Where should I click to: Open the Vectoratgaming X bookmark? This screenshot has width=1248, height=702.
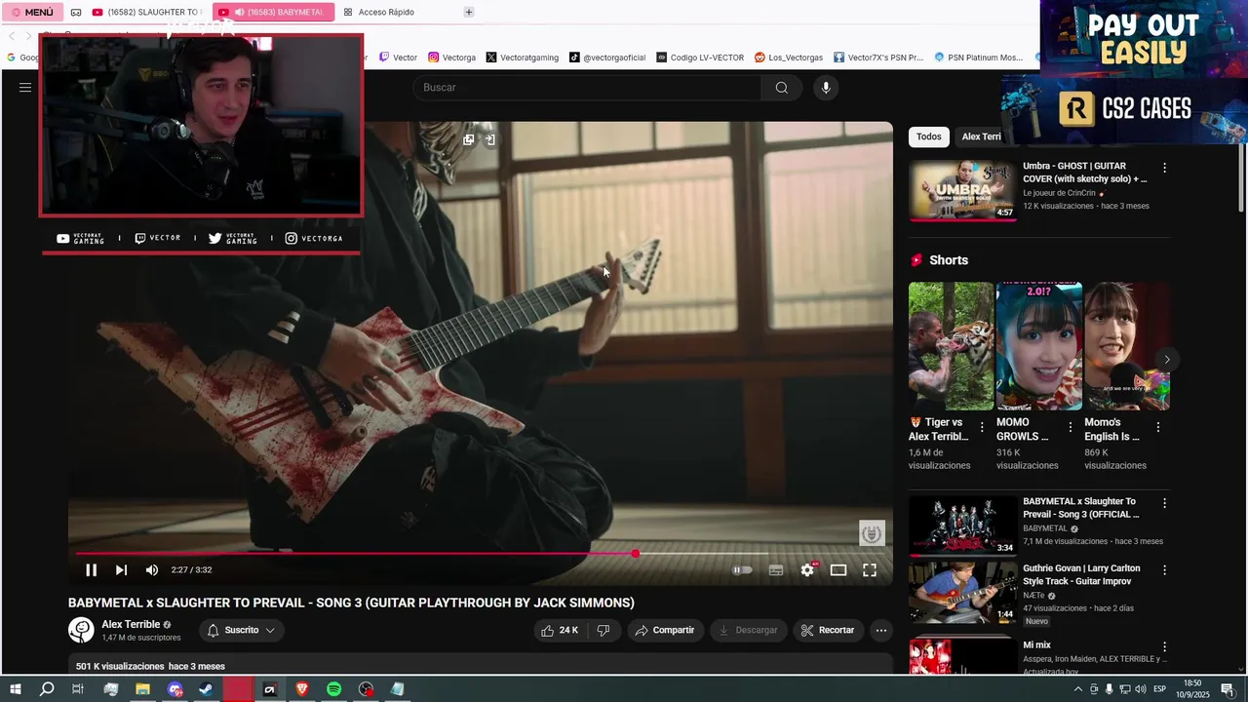click(523, 58)
